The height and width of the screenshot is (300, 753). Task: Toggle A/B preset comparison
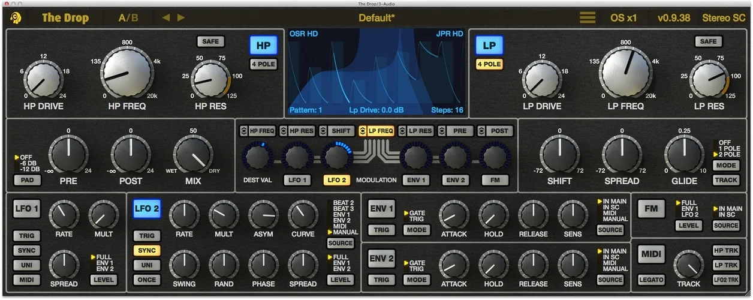point(128,17)
